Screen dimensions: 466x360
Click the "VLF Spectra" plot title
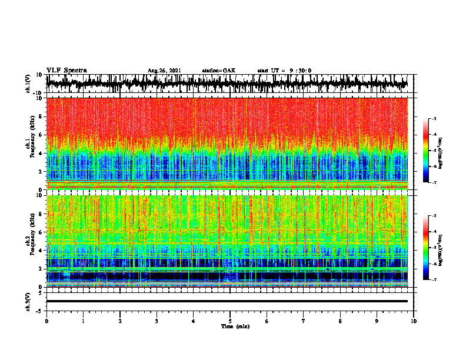pyautogui.click(x=66, y=71)
